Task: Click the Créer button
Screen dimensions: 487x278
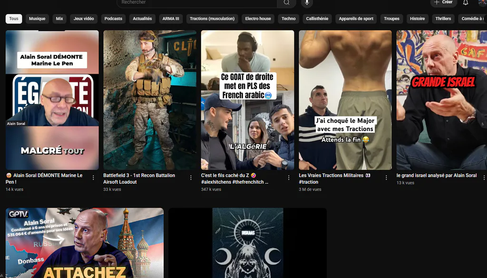Action: pyautogui.click(x=444, y=2)
